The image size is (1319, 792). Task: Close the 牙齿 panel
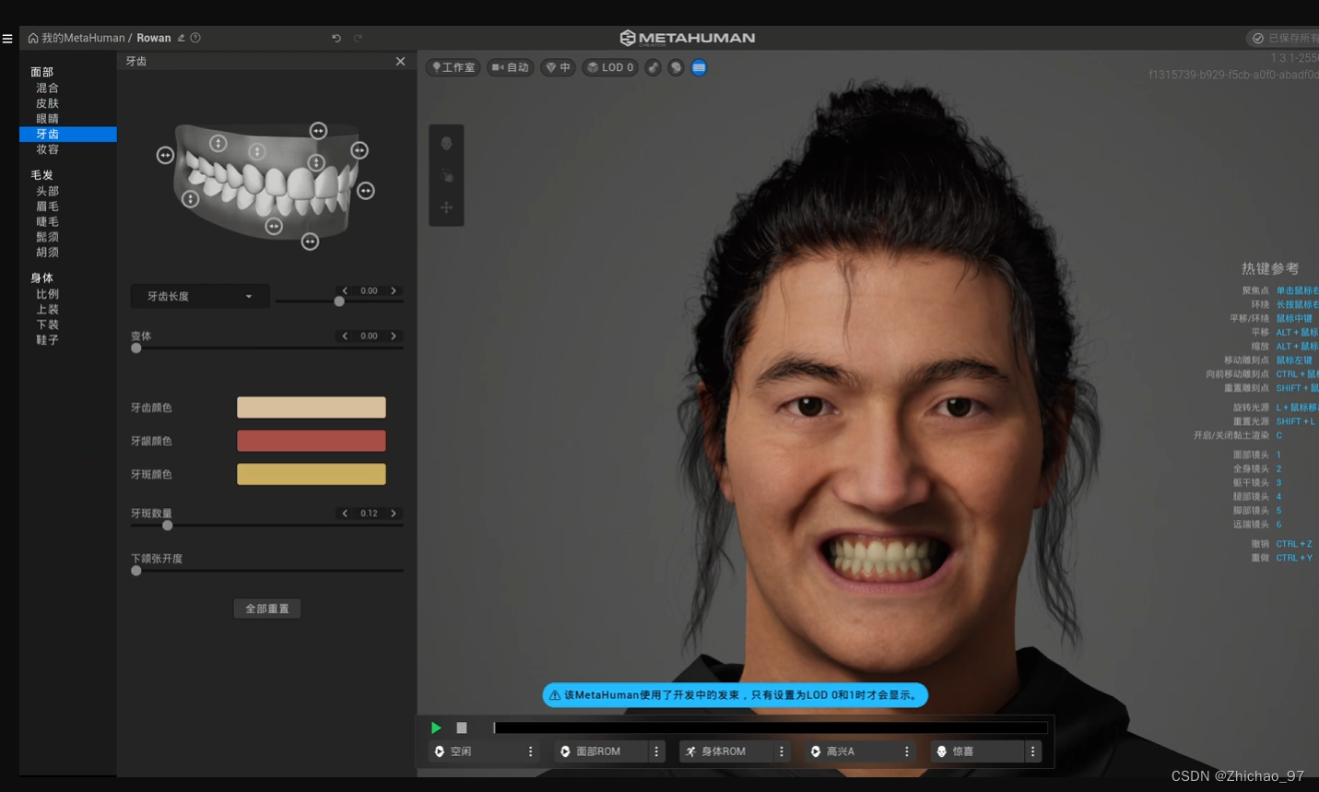pos(400,61)
